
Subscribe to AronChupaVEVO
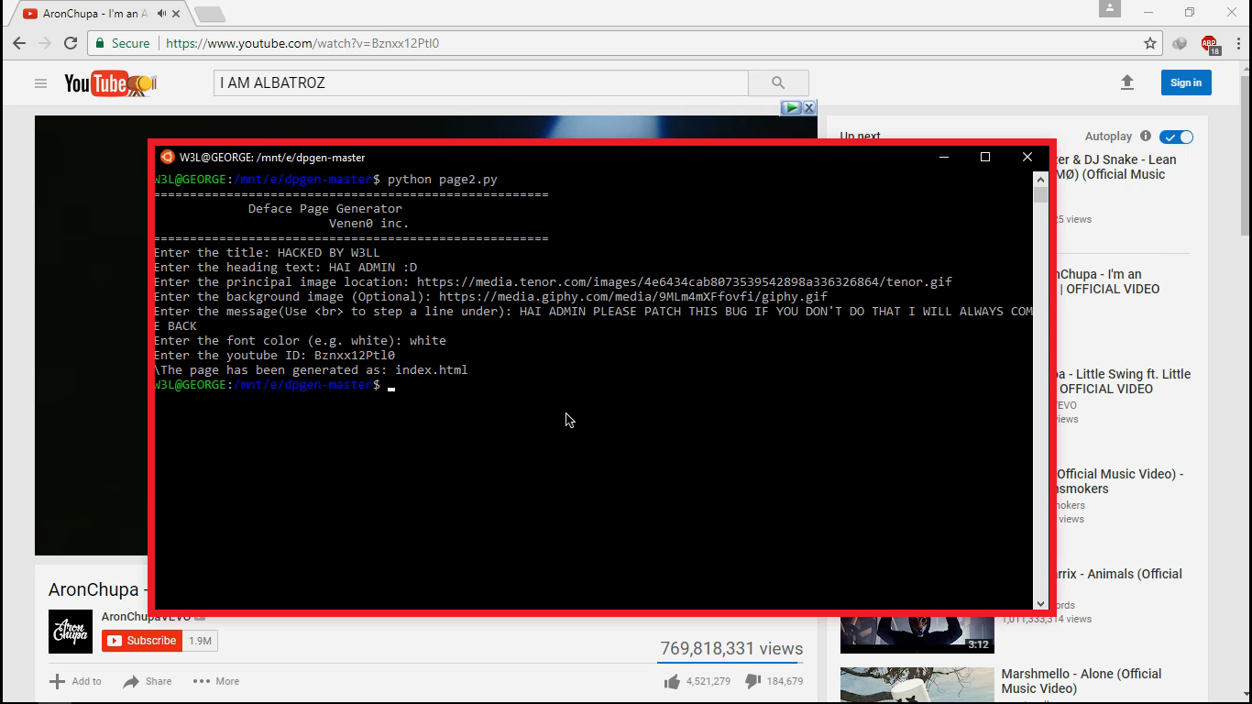coord(142,641)
